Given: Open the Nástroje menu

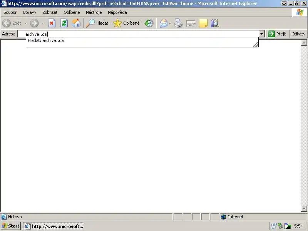Looking at the screenshot, I should (x=94, y=12).
